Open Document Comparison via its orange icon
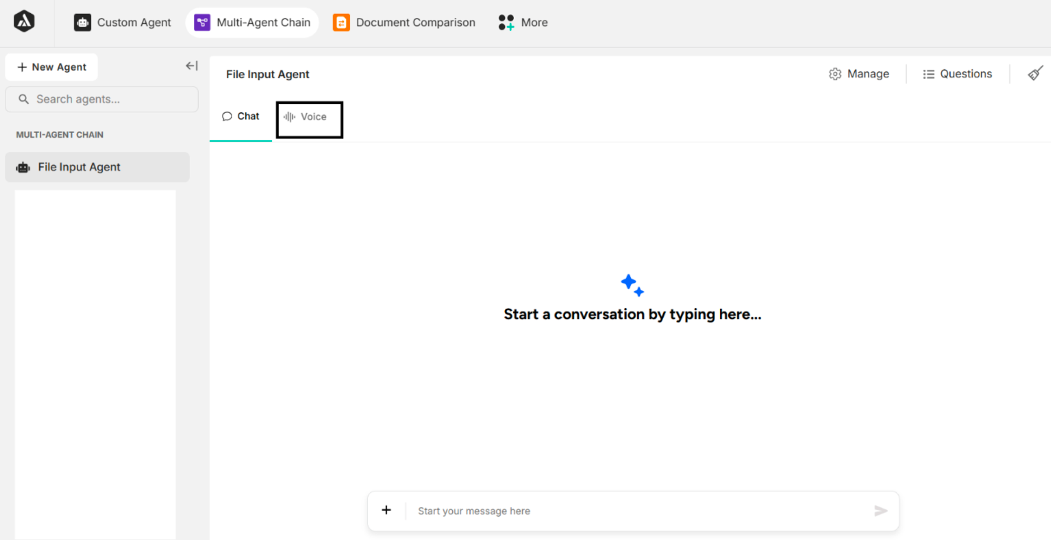1051x540 pixels. click(342, 22)
